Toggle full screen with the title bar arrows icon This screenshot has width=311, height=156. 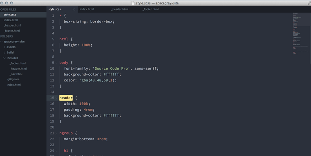pos(309,3)
